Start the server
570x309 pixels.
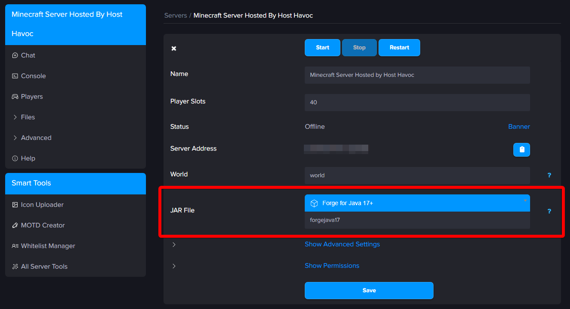pos(322,48)
